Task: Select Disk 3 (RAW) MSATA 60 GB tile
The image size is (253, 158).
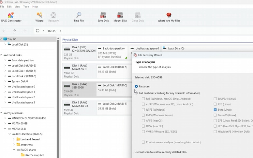Action: click(x=79, y=108)
